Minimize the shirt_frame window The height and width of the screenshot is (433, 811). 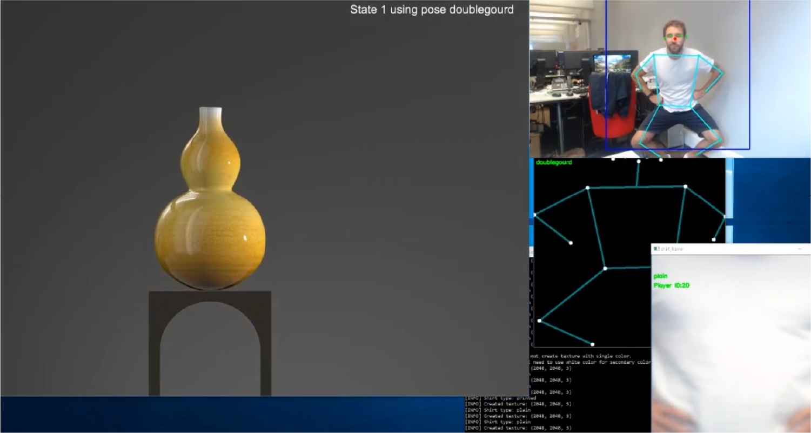[x=800, y=249]
